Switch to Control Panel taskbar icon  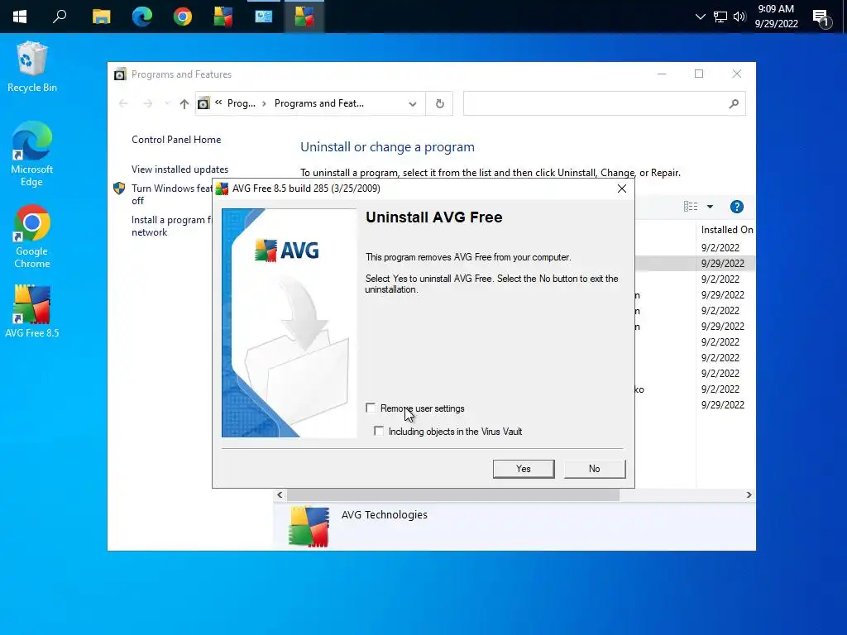point(264,17)
